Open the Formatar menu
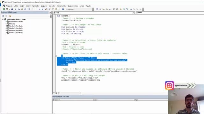The width and height of the screenshot is (204, 114). pos(36,6)
